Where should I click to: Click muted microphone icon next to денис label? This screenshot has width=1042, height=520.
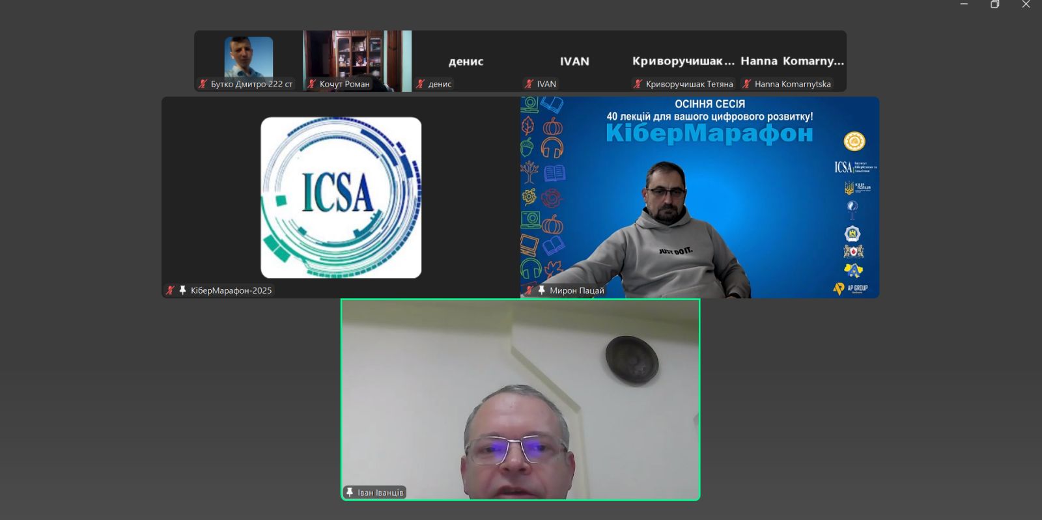(x=420, y=84)
